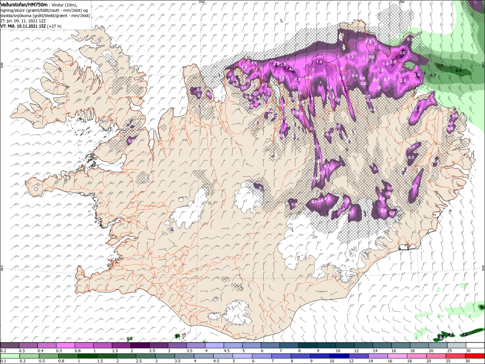Click the 0.5 green swatch in lower legend
The image size is (485, 364).
pyautogui.click(x=48, y=356)
